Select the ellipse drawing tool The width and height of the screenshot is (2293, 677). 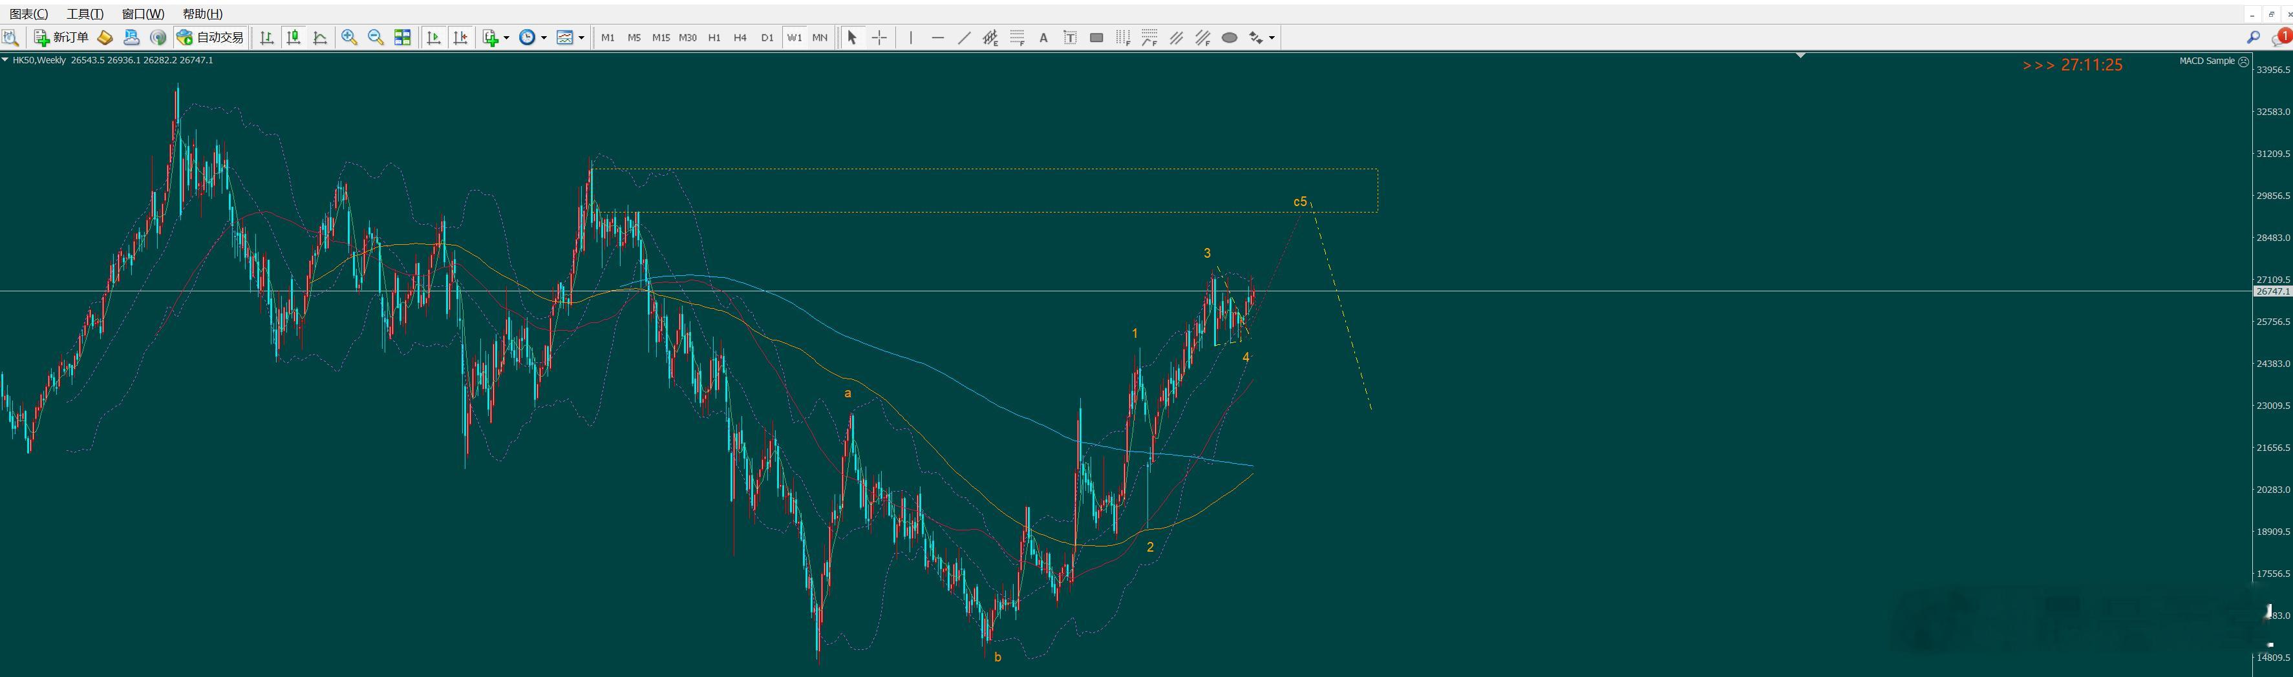1230,37
